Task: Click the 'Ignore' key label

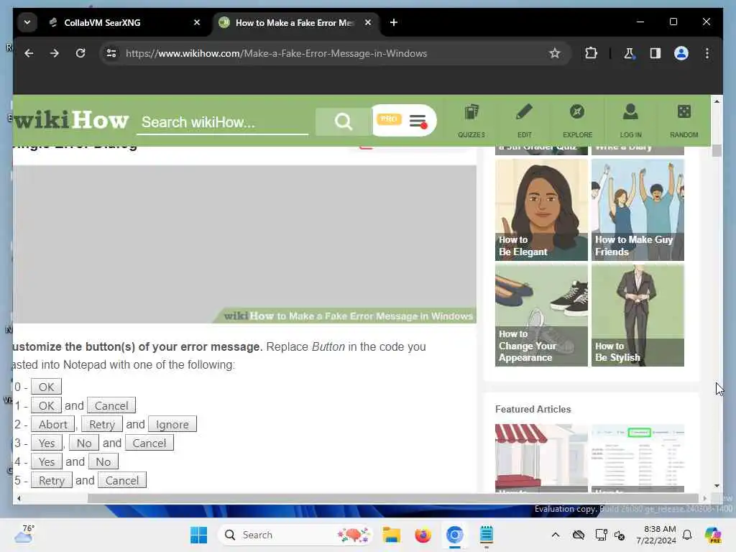Action: point(172,424)
